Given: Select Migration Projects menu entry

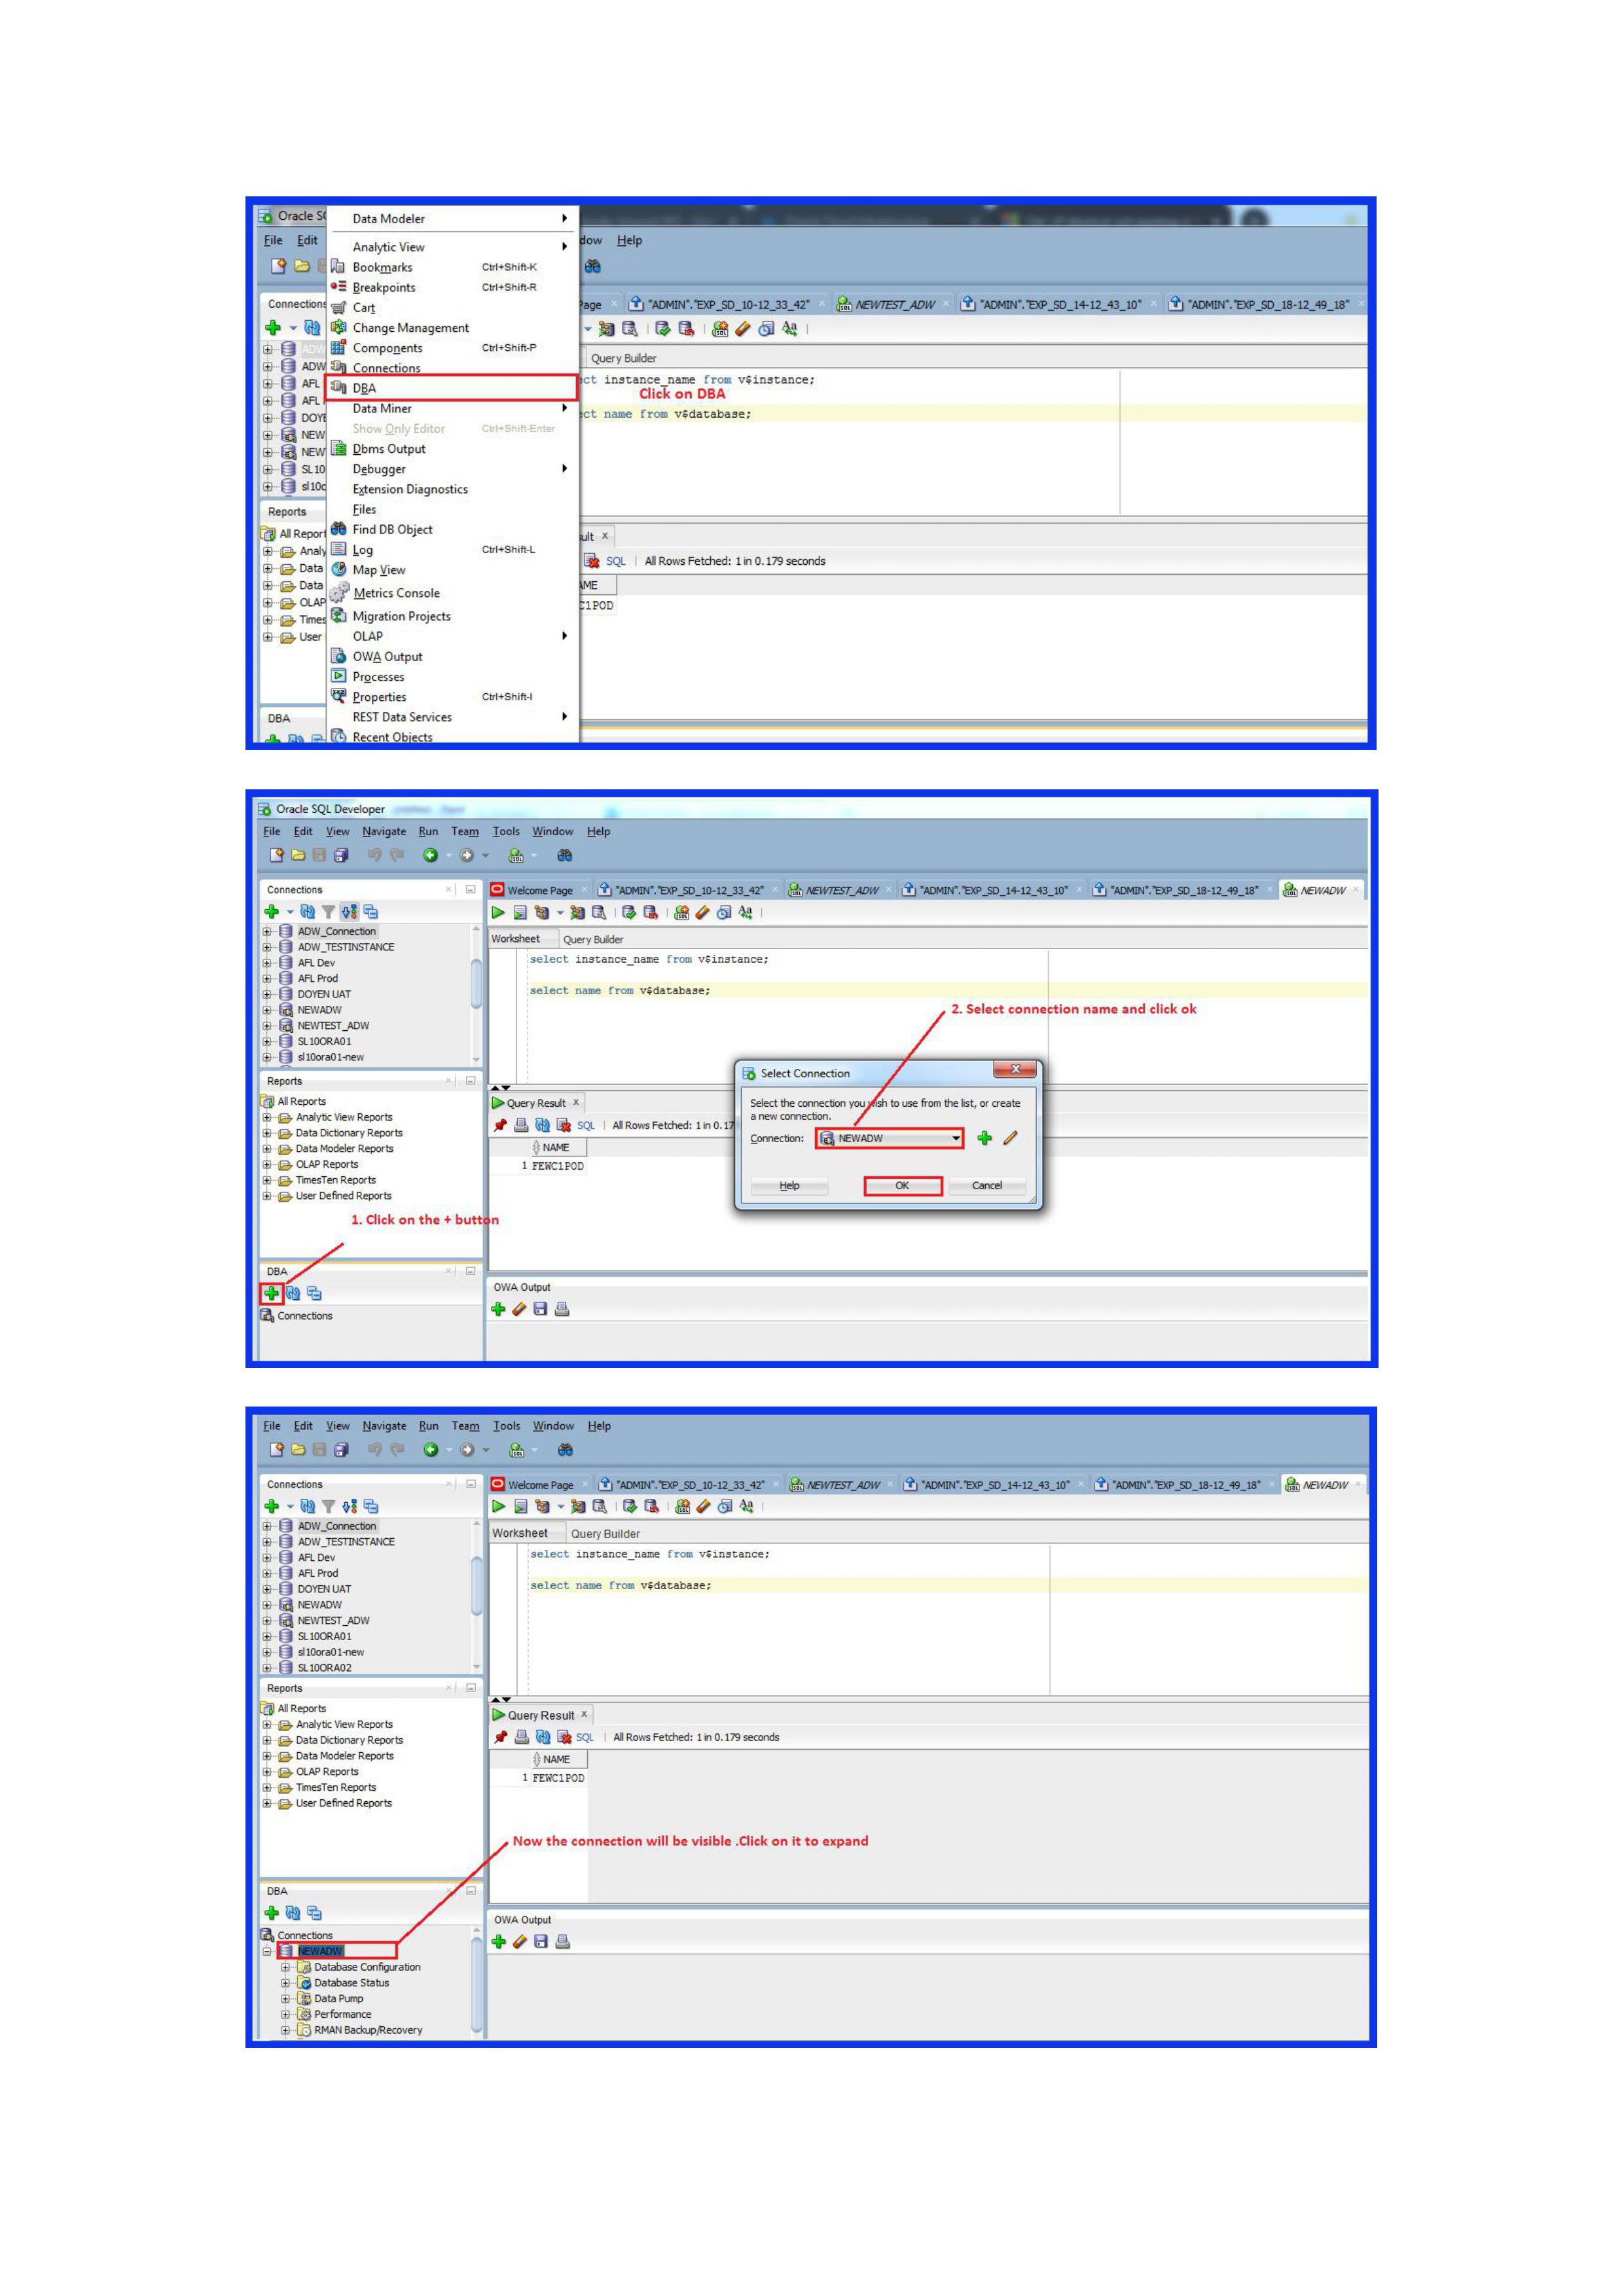Looking at the screenshot, I should click(x=452, y=616).
